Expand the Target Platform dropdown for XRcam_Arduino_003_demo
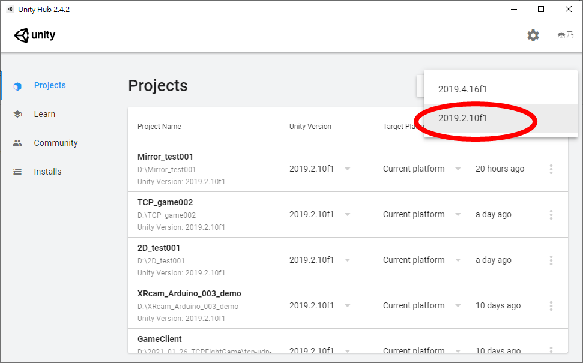Screen dimensions: 583x363 pyautogui.click(x=458, y=305)
